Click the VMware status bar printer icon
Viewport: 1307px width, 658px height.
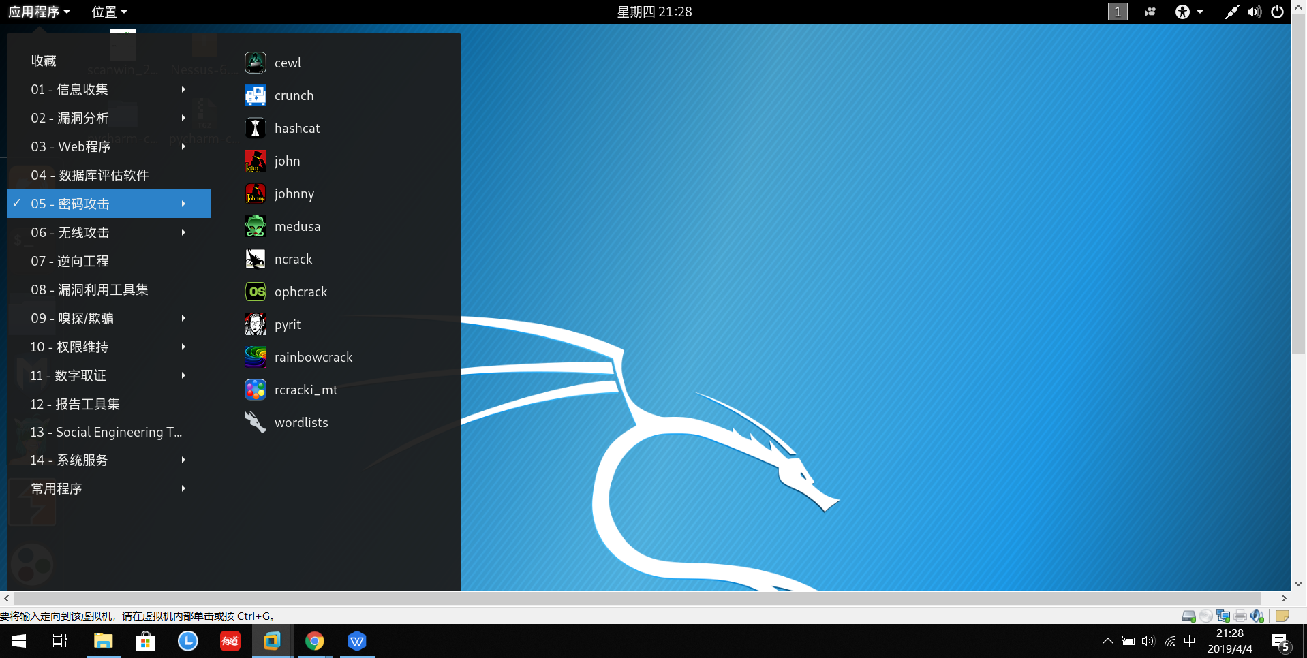pyautogui.click(x=1240, y=616)
